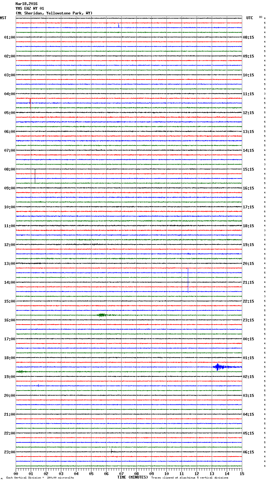Click the tall blue vertical spike near 13:30
Screen dimensions: 267x482
click(188, 280)
